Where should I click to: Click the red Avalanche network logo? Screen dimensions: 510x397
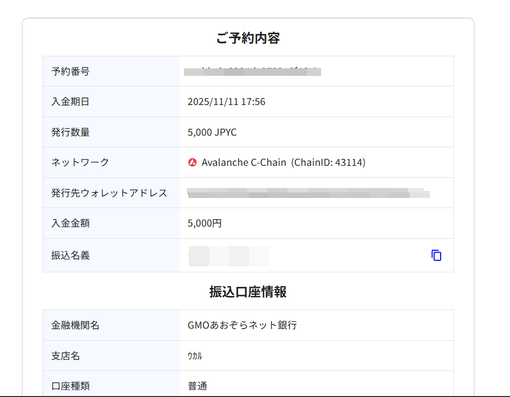tap(192, 162)
